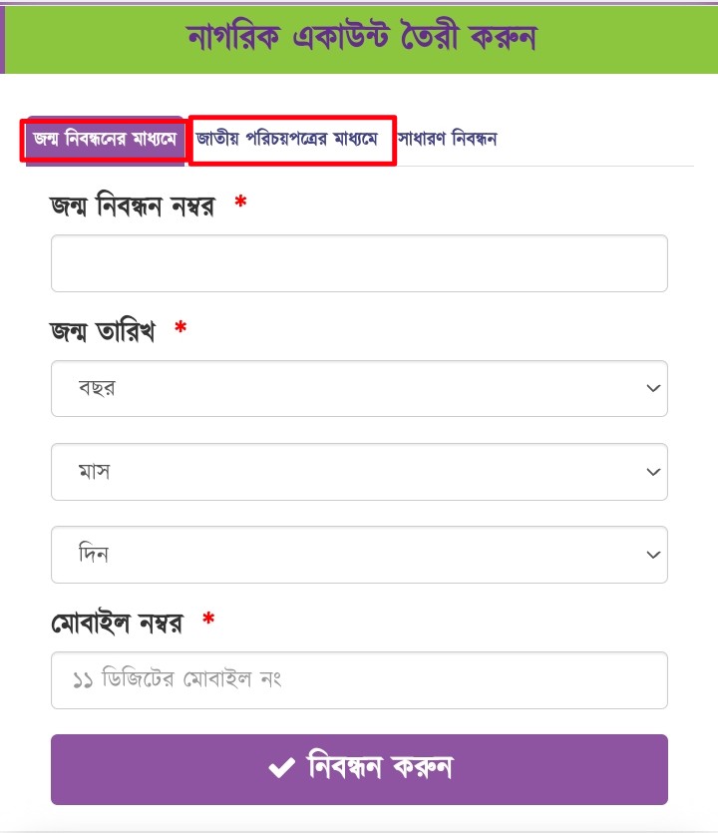This screenshot has height=833, width=718.
Task: Click the chevron arrow of the বছর dropdown
Action: click(x=653, y=388)
